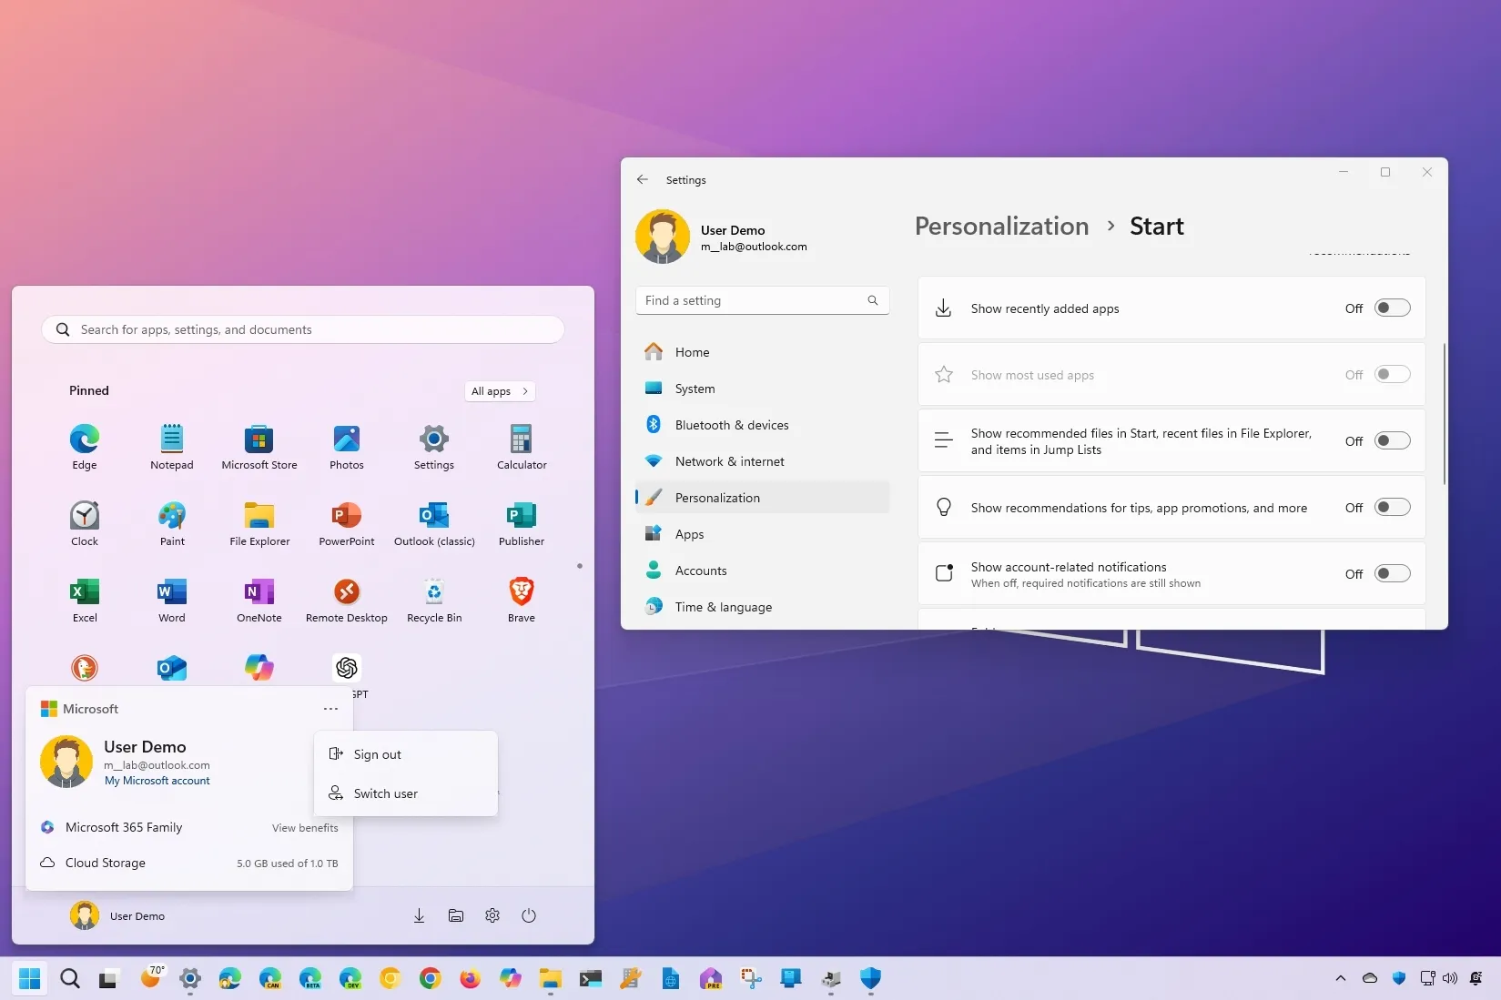This screenshot has width=1501, height=1000.
Task: Open Clock app in Start menu
Action: click(x=85, y=522)
